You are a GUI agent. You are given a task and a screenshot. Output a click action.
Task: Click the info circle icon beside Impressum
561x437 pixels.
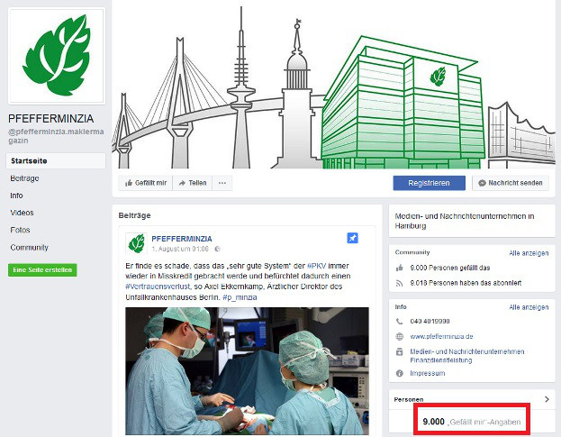click(x=400, y=373)
